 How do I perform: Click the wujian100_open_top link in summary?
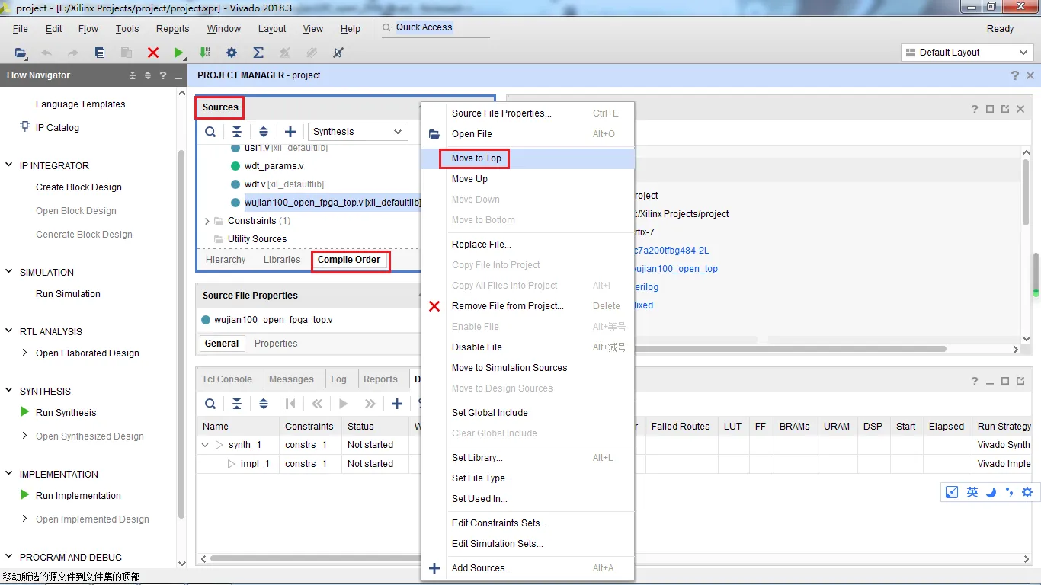click(x=676, y=269)
